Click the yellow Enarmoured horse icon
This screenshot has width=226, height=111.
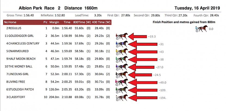[122, 52]
